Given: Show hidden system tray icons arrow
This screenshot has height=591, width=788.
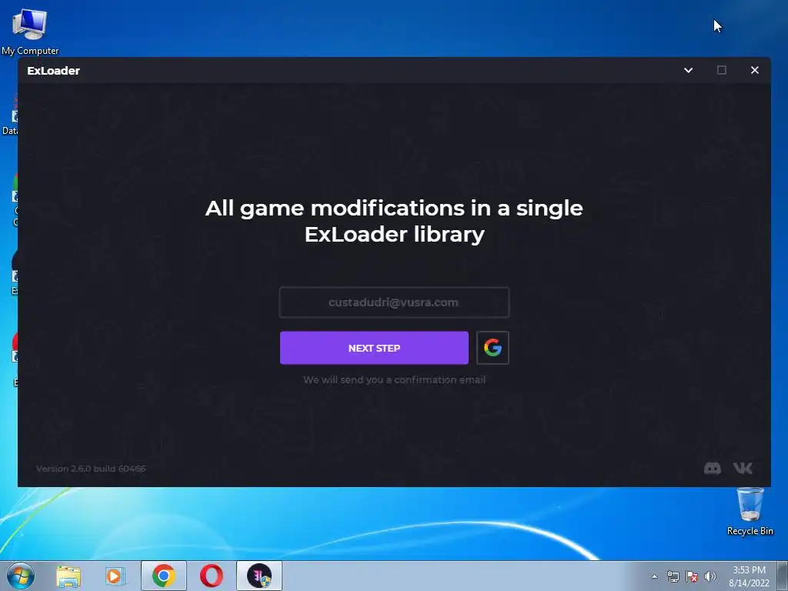Looking at the screenshot, I should [654, 576].
